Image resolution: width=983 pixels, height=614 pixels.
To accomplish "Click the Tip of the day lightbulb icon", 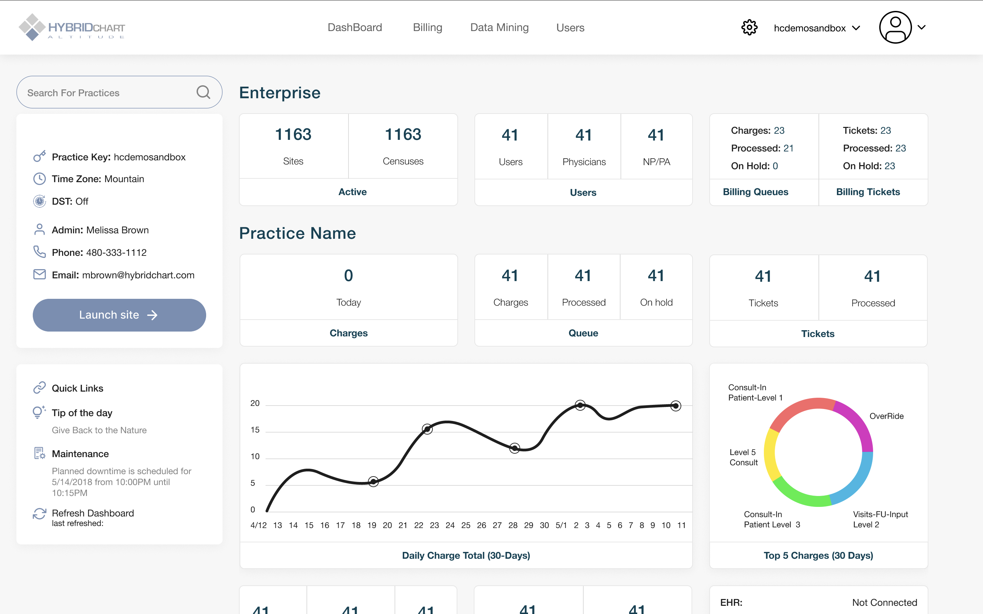I will [x=39, y=412].
